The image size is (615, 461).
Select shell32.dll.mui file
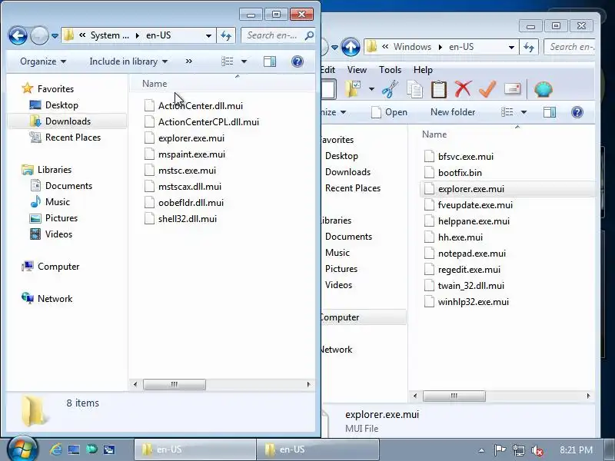coord(187,219)
